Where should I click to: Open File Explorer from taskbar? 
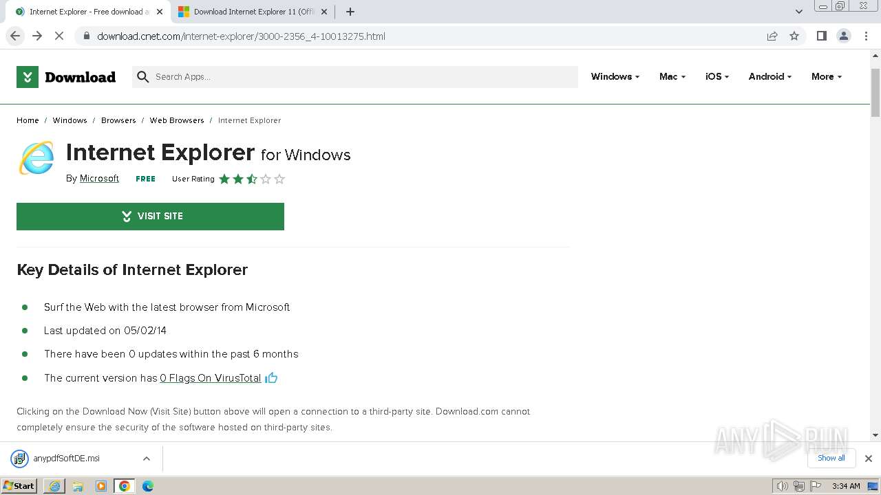tap(78, 486)
